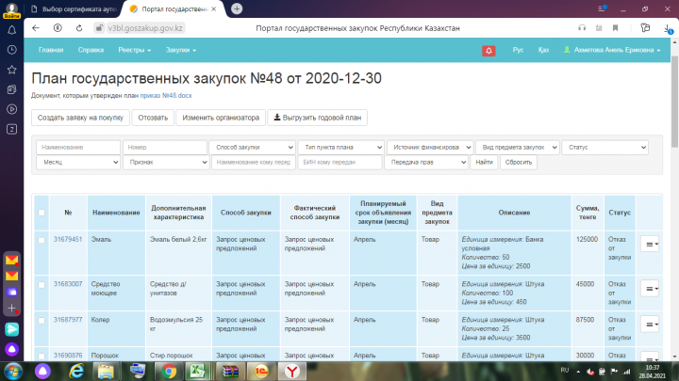Open the Статус filter dropdown
This screenshot has width=679, height=381.
pyautogui.click(x=604, y=148)
